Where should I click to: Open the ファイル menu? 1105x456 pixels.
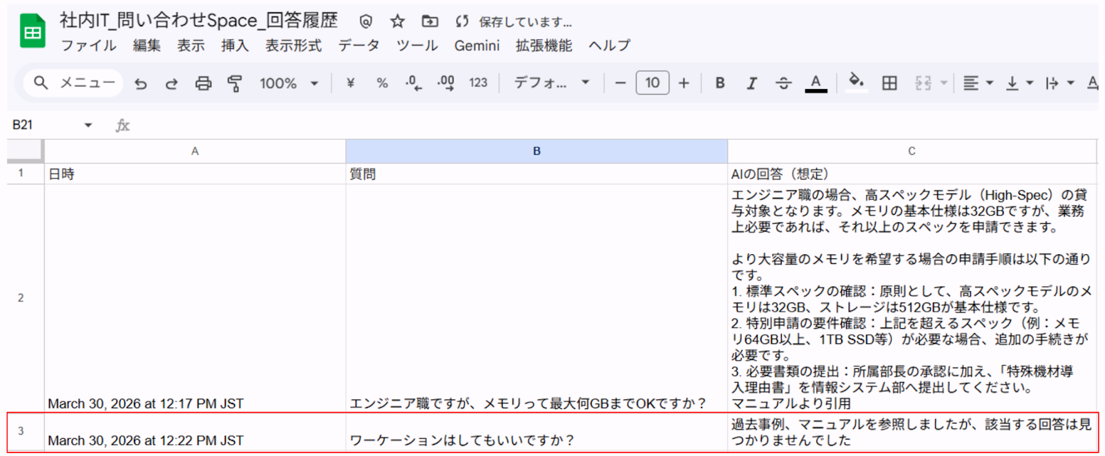[88, 46]
